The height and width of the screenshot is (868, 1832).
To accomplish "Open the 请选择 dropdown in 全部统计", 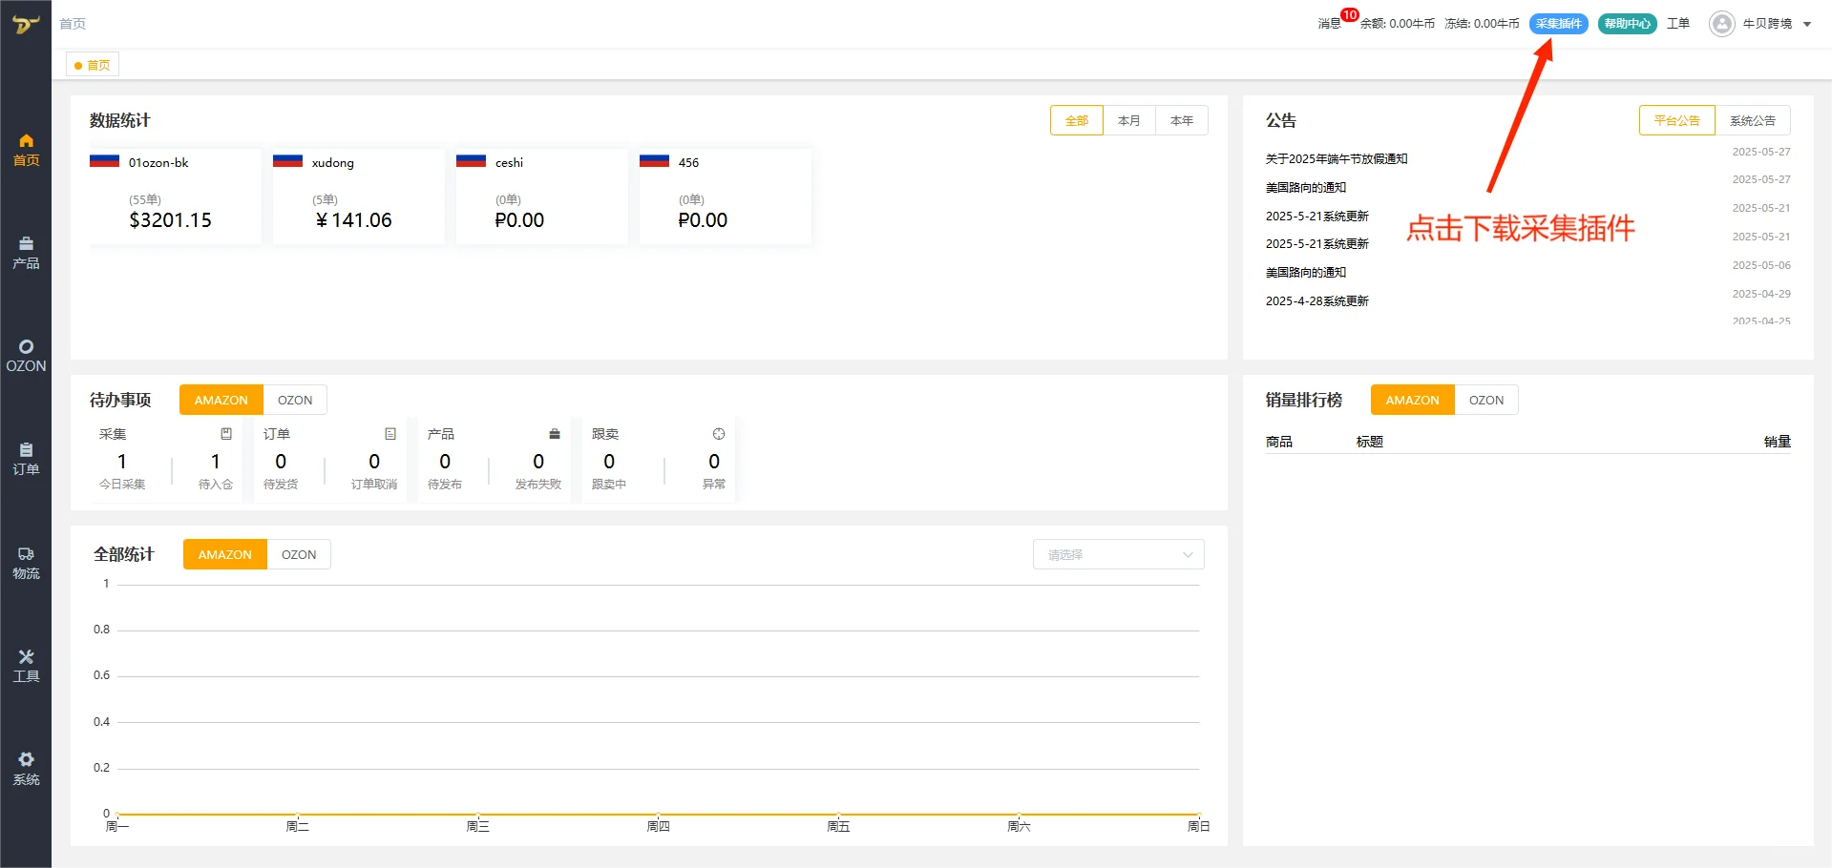I will [1118, 554].
